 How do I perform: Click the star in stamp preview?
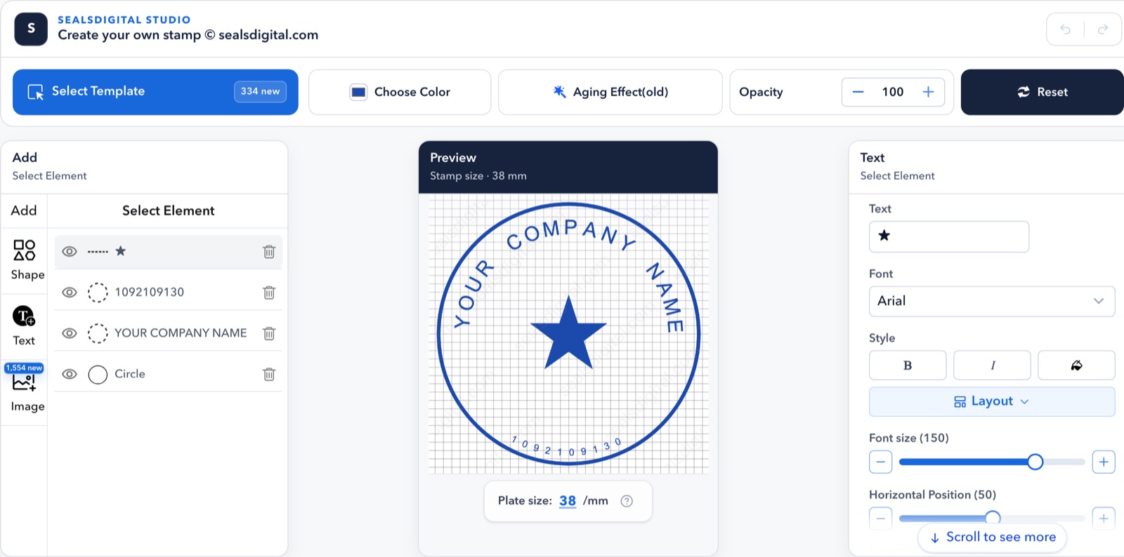pos(568,333)
